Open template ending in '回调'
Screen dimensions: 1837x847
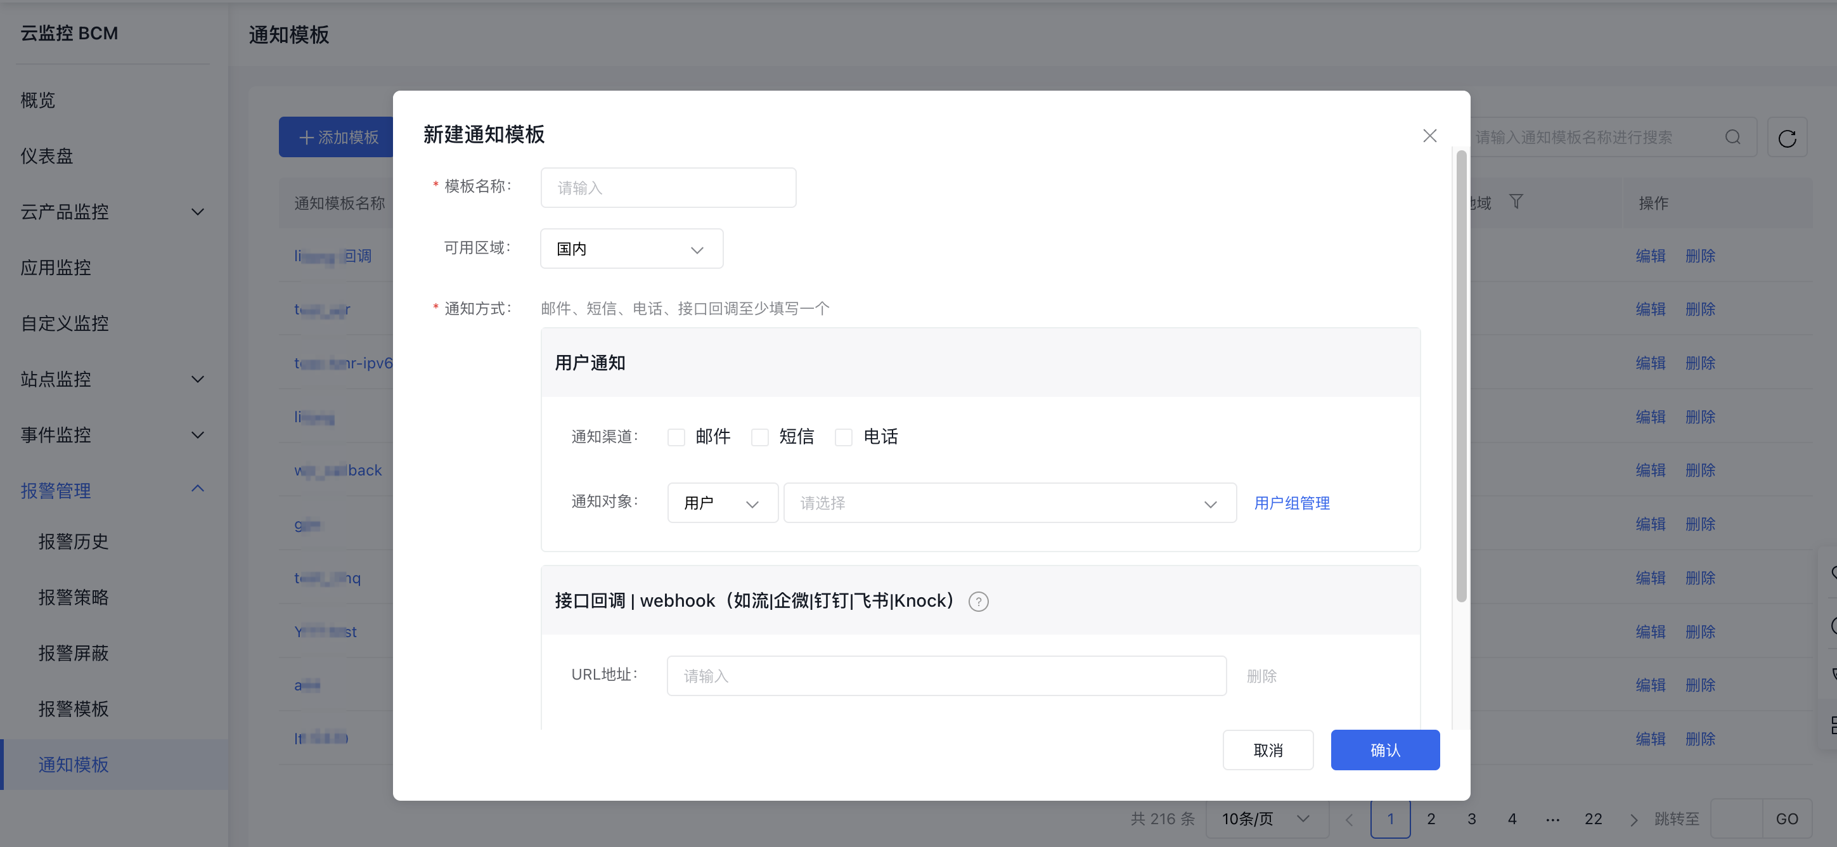coord(332,256)
